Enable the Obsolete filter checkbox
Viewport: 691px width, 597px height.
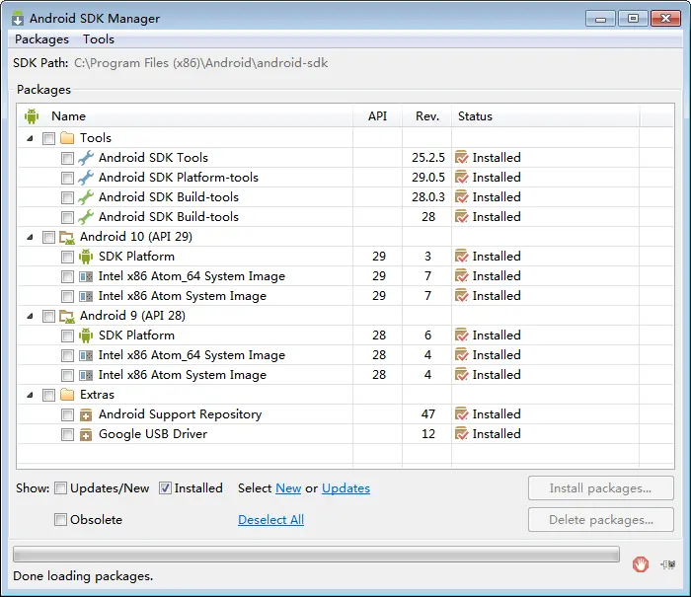point(61,520)
